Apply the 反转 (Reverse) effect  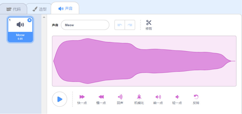coord(196,100)
